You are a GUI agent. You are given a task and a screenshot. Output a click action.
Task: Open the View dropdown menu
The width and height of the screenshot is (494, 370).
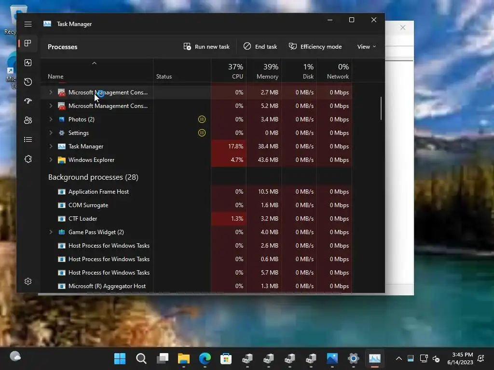367,47
